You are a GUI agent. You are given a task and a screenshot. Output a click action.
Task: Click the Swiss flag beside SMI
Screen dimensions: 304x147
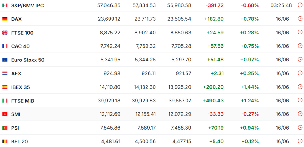click(x=5, y=114)
